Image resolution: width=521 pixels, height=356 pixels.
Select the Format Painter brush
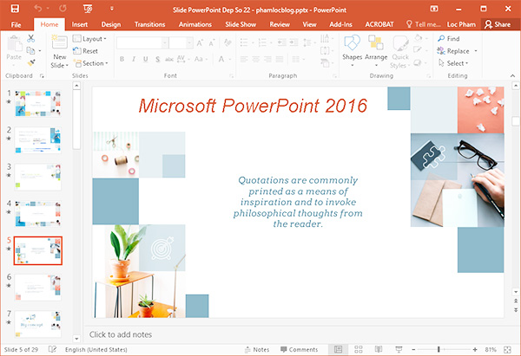click(31, 62)
